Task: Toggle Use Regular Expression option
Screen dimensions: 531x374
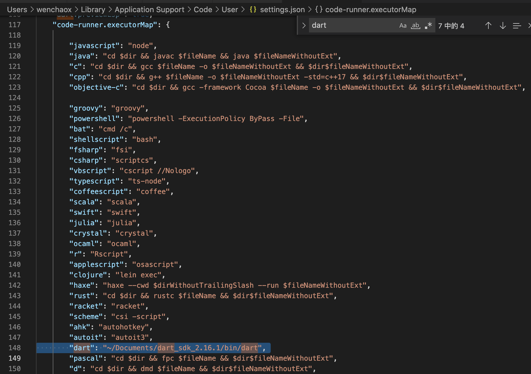Action: click(x=428, y=25)
